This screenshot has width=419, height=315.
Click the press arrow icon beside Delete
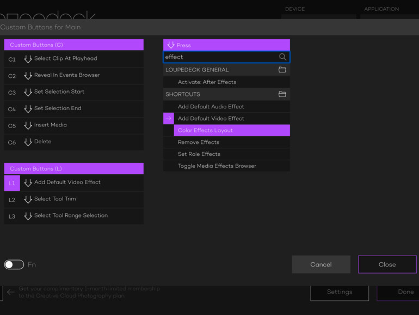tap(28, 142)
